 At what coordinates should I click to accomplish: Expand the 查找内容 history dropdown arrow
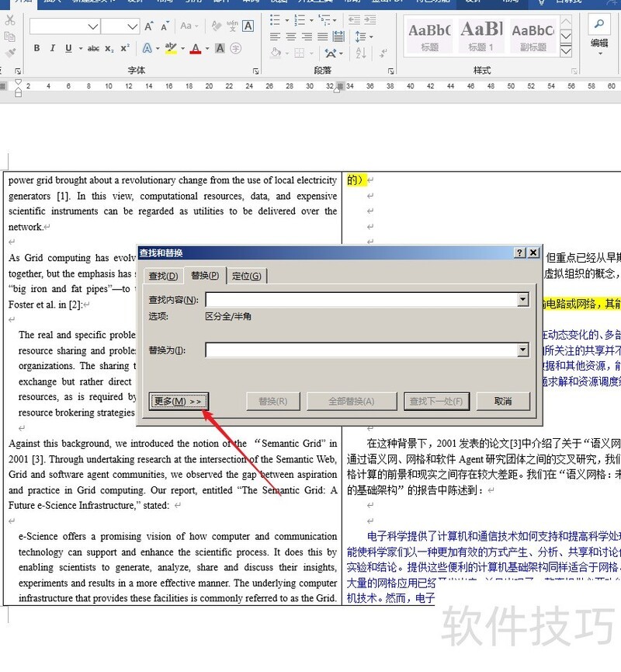click(x=524, y=300)
